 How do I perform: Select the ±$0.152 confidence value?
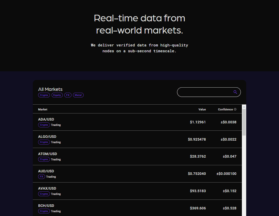point(230,191)
